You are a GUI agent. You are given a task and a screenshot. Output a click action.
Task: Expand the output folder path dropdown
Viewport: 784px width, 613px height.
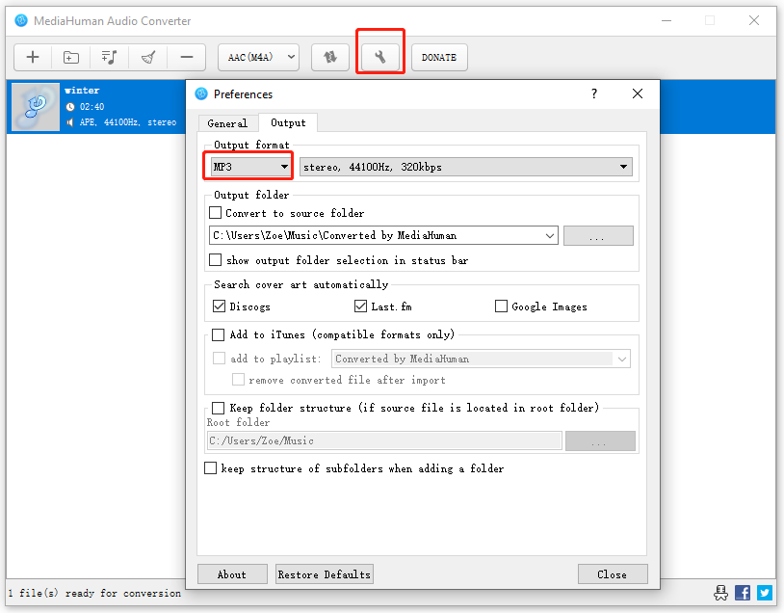tap(550, 236)
